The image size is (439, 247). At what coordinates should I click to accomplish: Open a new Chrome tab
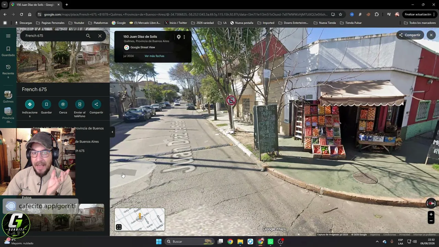67,5
